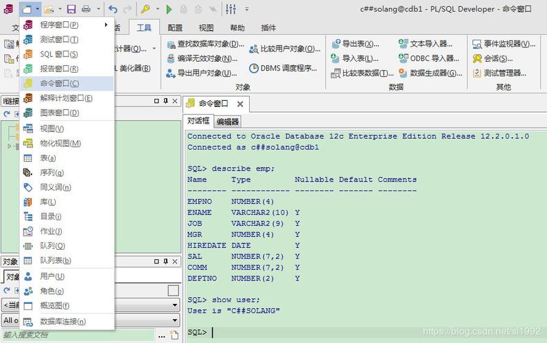Switch to the 视图 ribbon tab
The image size is (547, 343).
tap(206, 28)
